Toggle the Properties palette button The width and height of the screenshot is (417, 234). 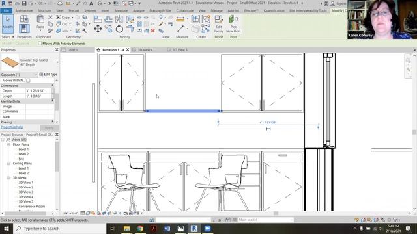24,29
